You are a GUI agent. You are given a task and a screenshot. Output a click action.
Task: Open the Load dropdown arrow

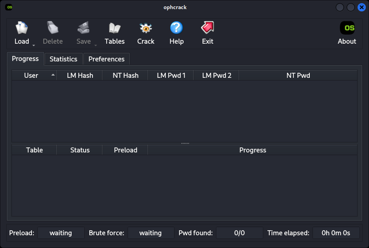[x=34, y=45]
